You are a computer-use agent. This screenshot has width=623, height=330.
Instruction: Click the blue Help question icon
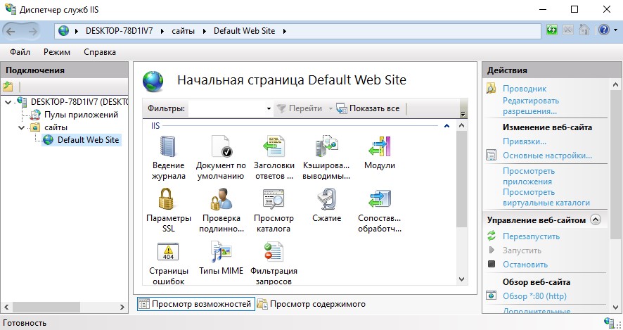pyautogui.click(x=604, y=30)
